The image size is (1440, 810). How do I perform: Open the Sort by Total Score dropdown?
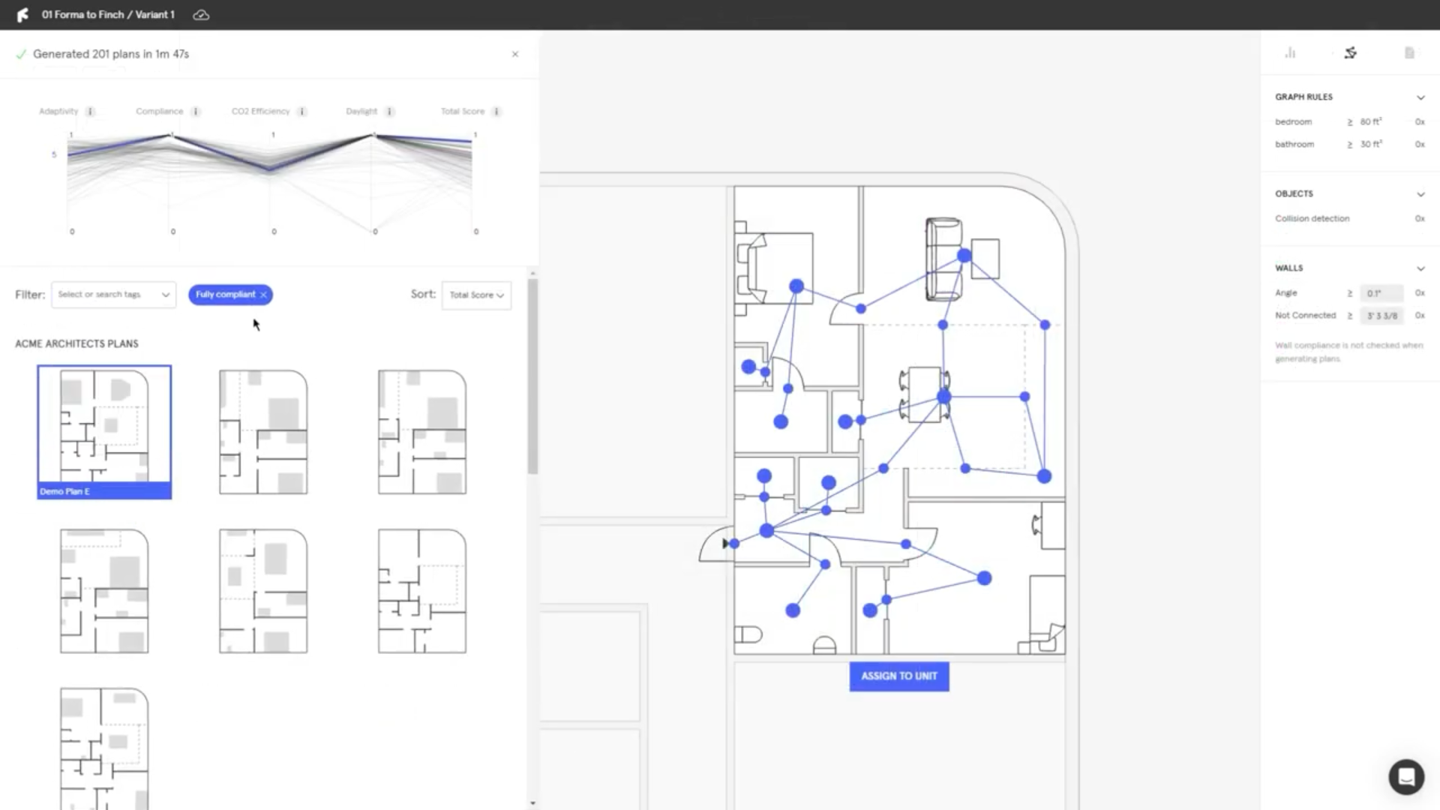tap(476, 295)
